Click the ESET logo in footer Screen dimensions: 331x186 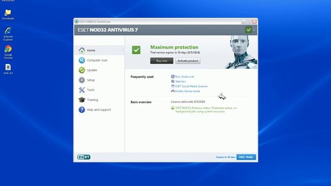[84, 157]
